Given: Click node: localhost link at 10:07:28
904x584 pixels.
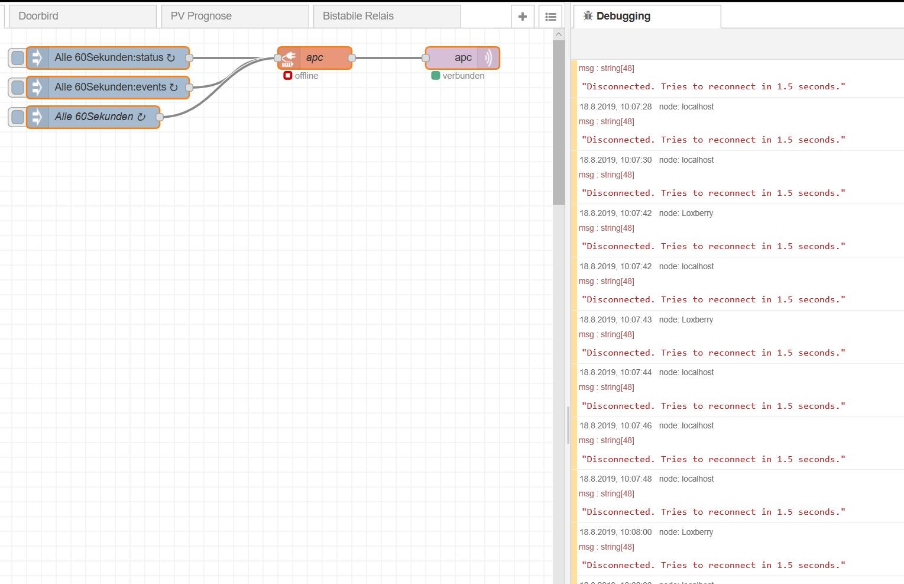Looking at the screenshot, I should click(686, 107).
